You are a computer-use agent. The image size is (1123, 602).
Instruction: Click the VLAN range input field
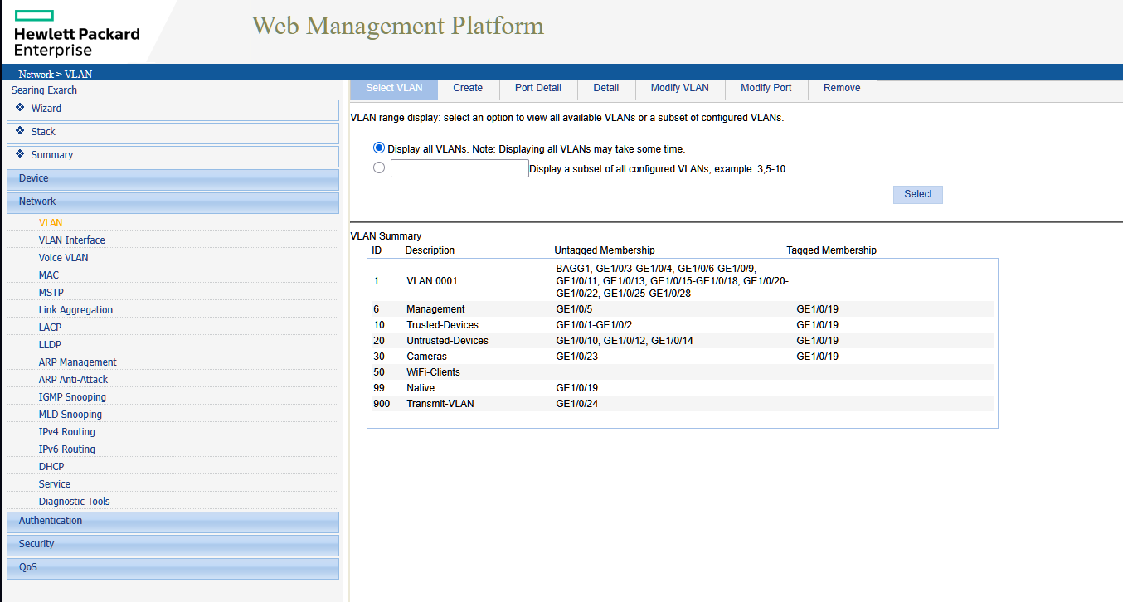[459, 167]
